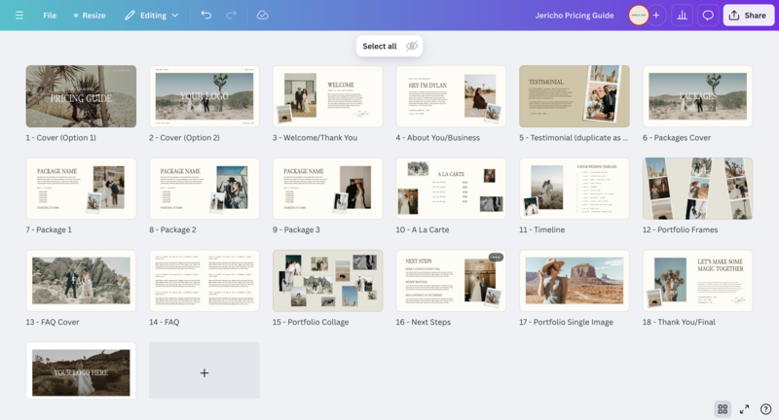
Task: Click the '6 - Packages Cover' title
Action: click(x=677, y=138)
